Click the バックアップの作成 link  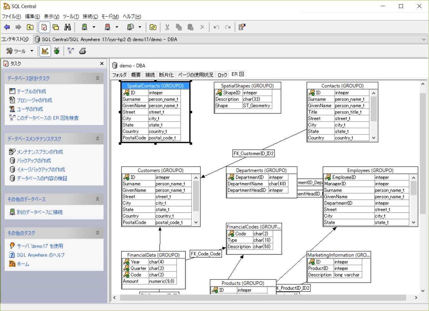34,160
